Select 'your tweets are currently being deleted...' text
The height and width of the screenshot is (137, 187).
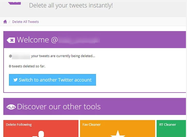(63, 56)
